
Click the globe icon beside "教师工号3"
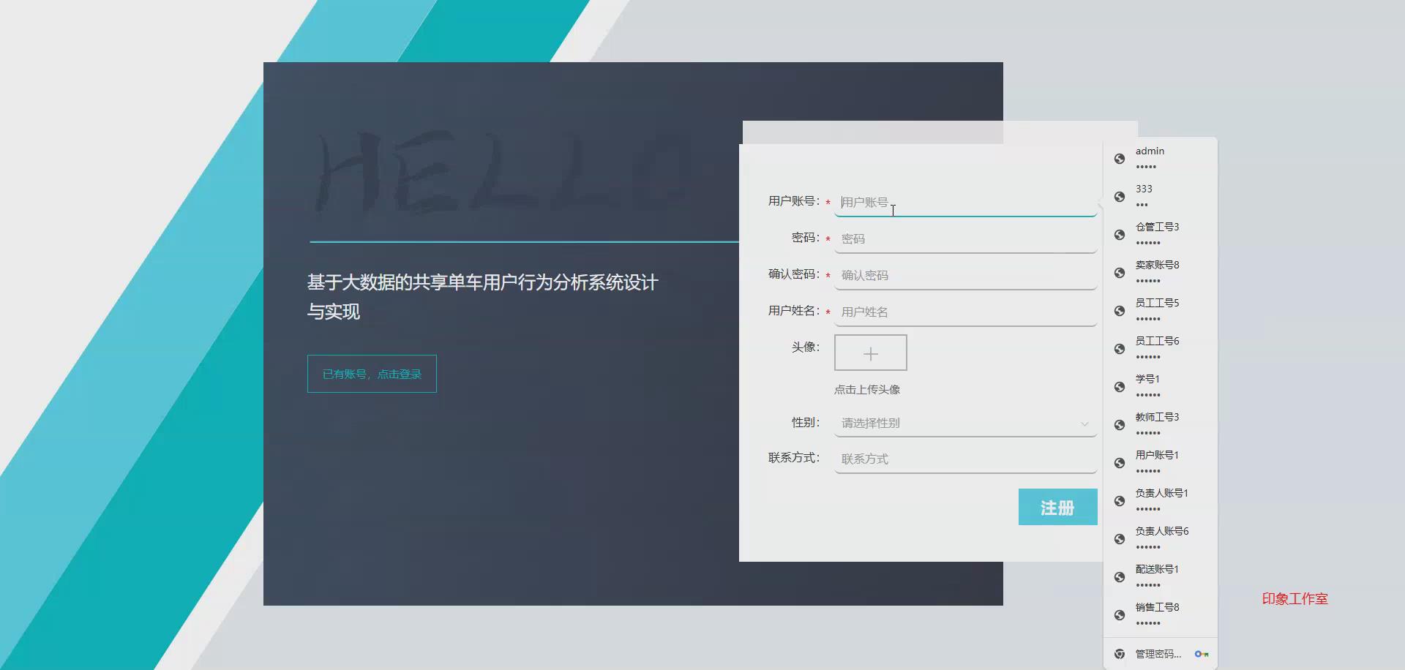click(1119, 425)
